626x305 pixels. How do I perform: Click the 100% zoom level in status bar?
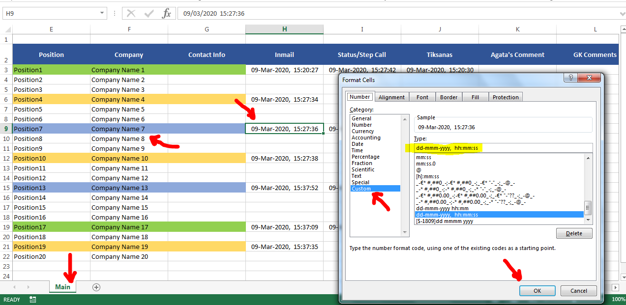click(x=619, y=299)
